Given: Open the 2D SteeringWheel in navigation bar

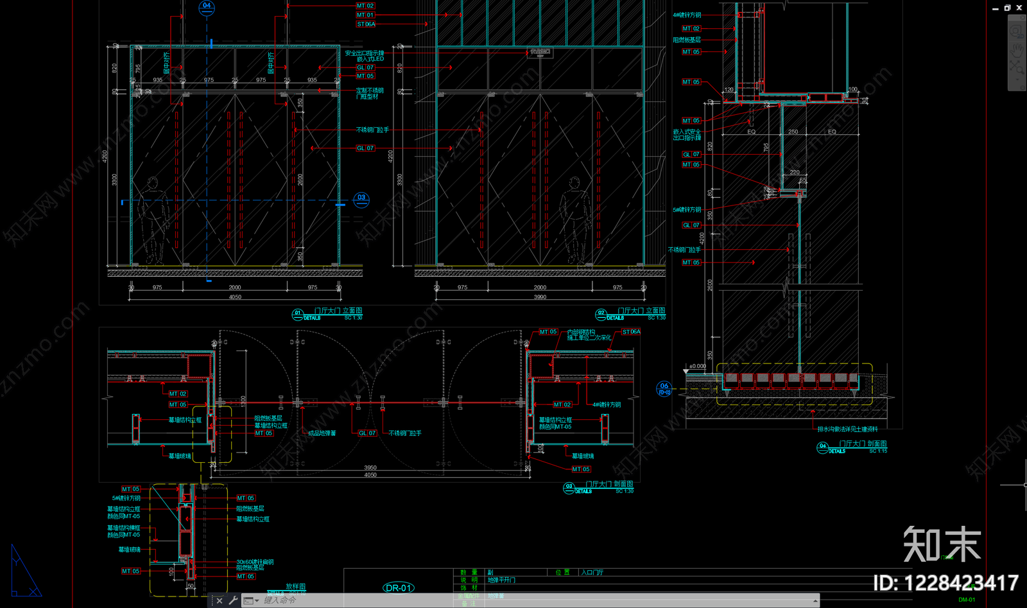Looking at the screenshot, I should click(x=1016, y=32).
